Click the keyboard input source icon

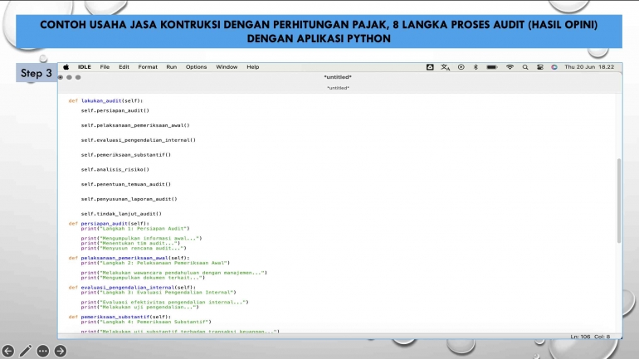tap(430, 67)
